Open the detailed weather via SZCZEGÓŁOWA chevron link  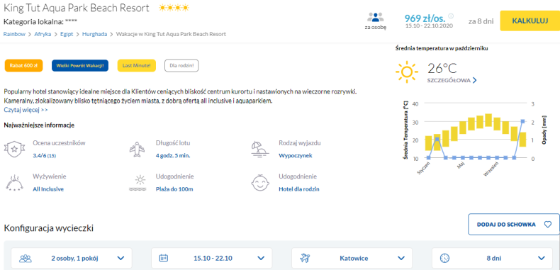[452, 80]
